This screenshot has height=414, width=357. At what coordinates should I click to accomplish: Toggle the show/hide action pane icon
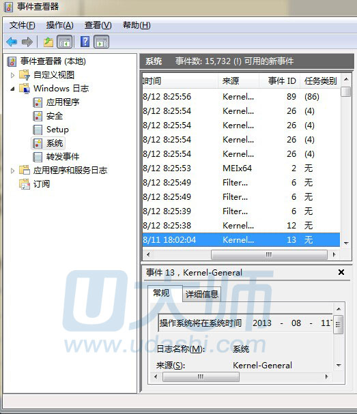point(101,42)
